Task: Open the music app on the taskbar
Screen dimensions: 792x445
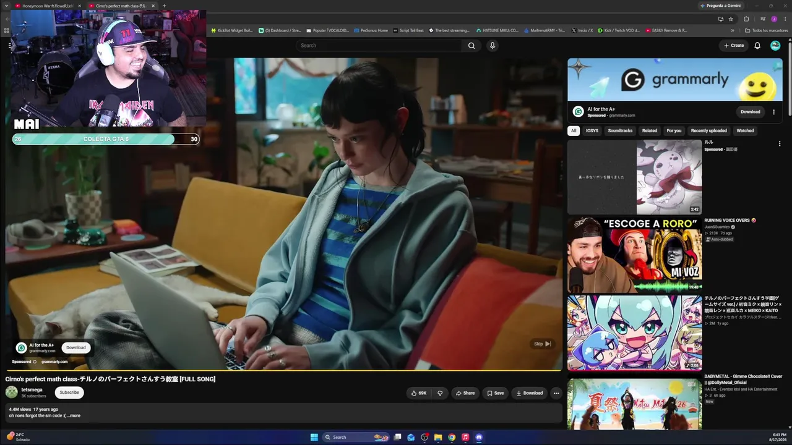Action: (x=465, y=437)
